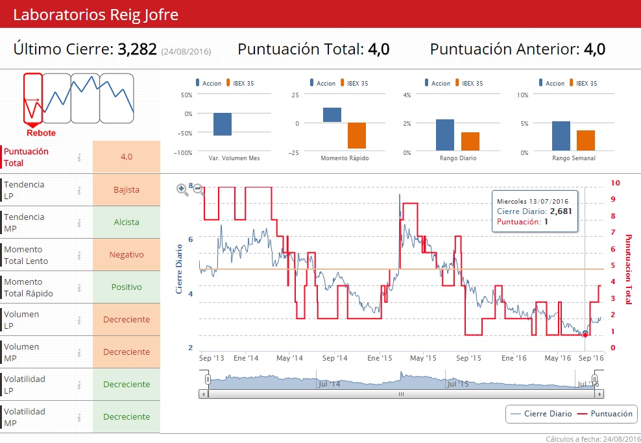
Task: Open info icon for Tendencia LP
Action: coord(79,190)
